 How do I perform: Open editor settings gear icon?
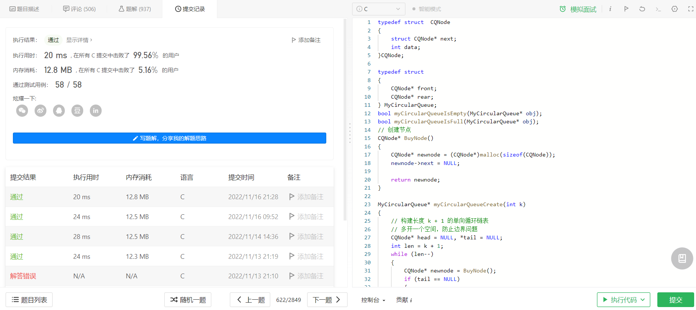675,9
